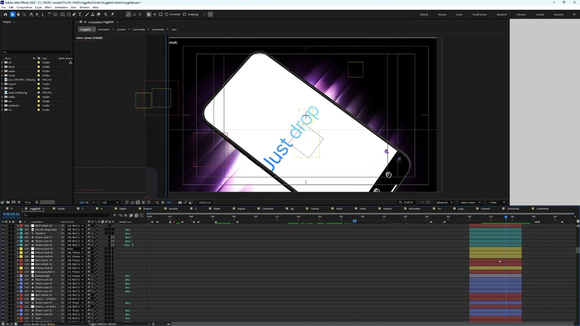The image size is (580, 326).
Task: Select the Puppet Pin tool
Action: [113, 15]
